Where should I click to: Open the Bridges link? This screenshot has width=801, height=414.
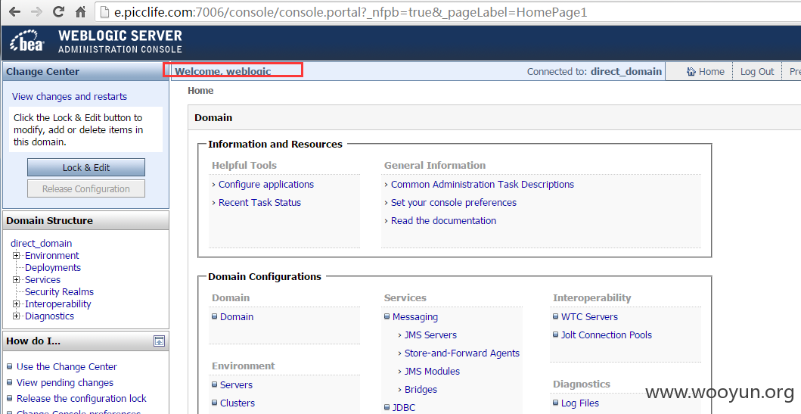(x=421, y=390)
